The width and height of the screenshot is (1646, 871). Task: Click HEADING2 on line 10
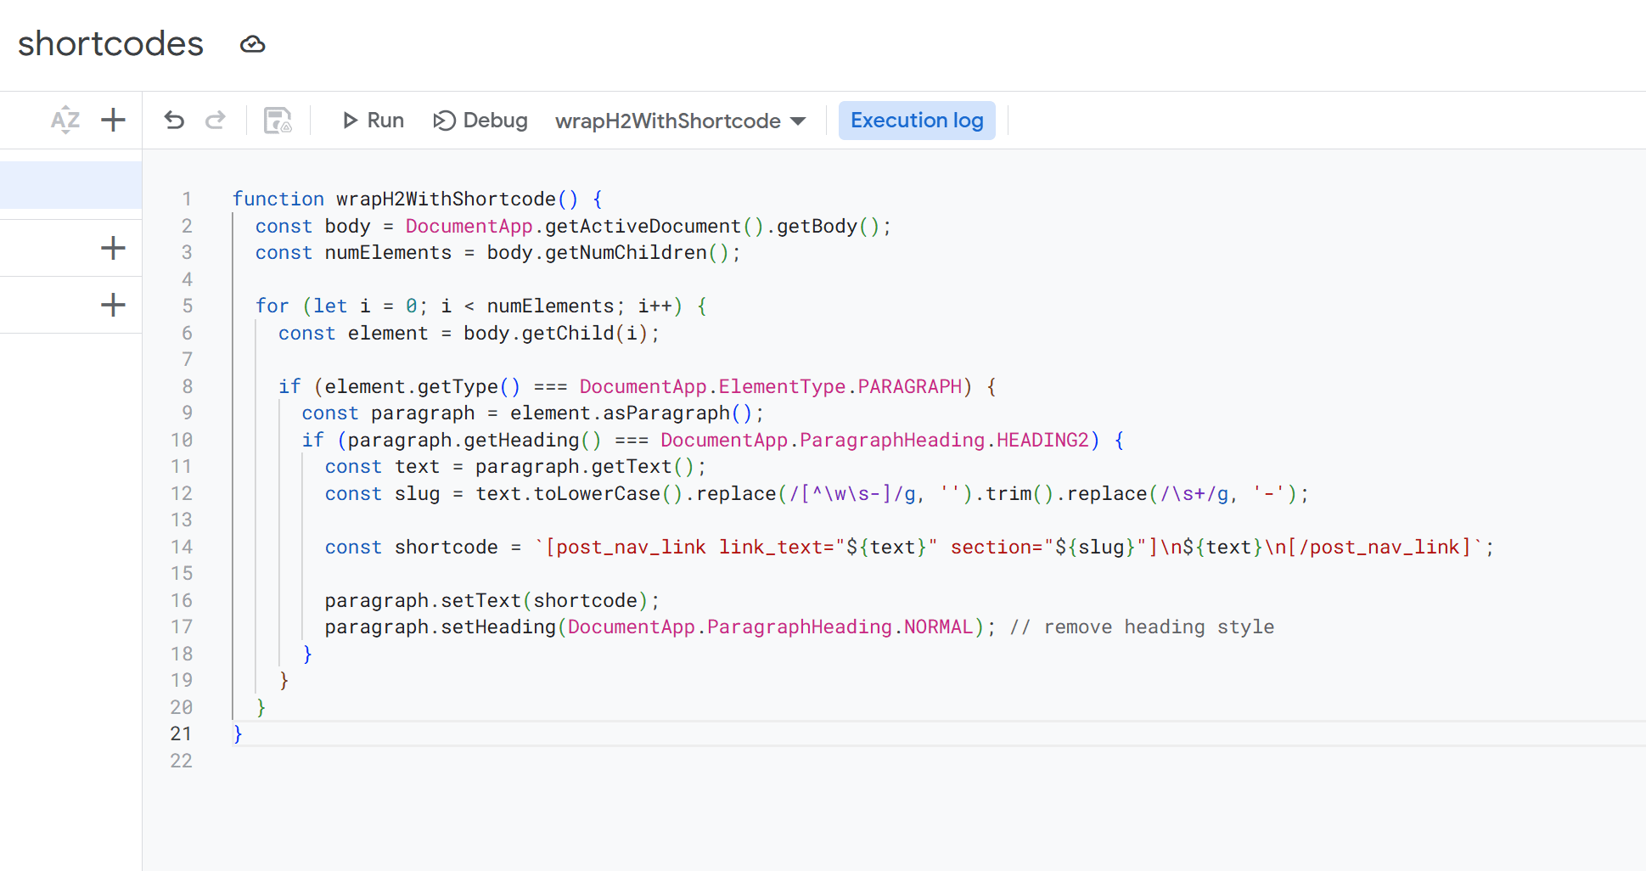click(x=1042, y=440)
